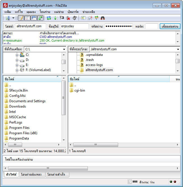Open the แม่ข่าย menu
183x187 pixels.
click(59, 12)
